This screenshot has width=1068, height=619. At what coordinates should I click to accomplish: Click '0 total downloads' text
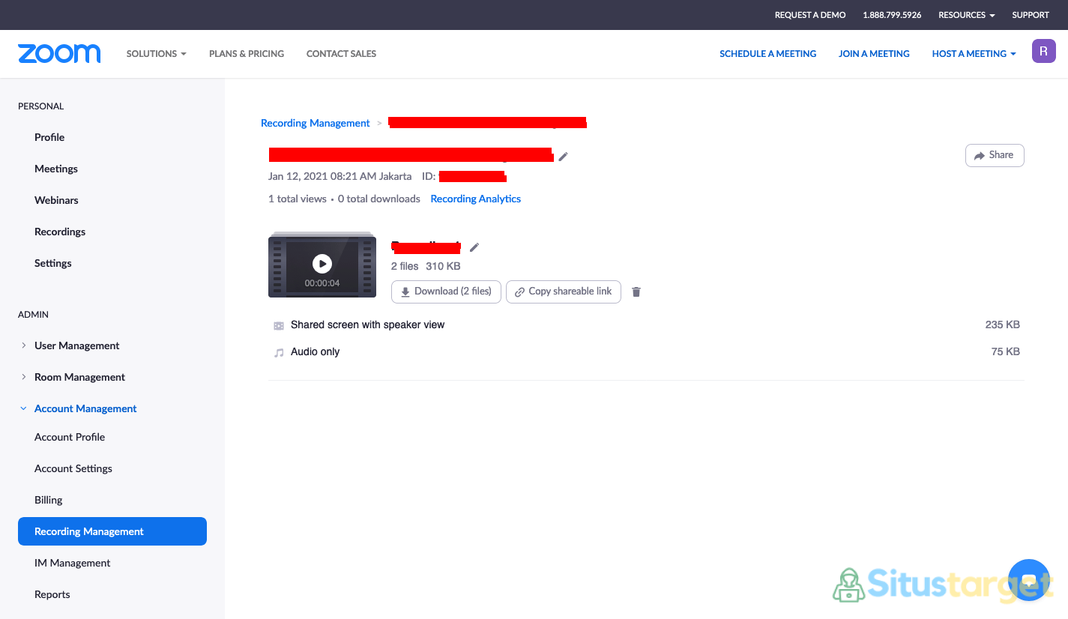pyautogui.click(x=379, y=199)
